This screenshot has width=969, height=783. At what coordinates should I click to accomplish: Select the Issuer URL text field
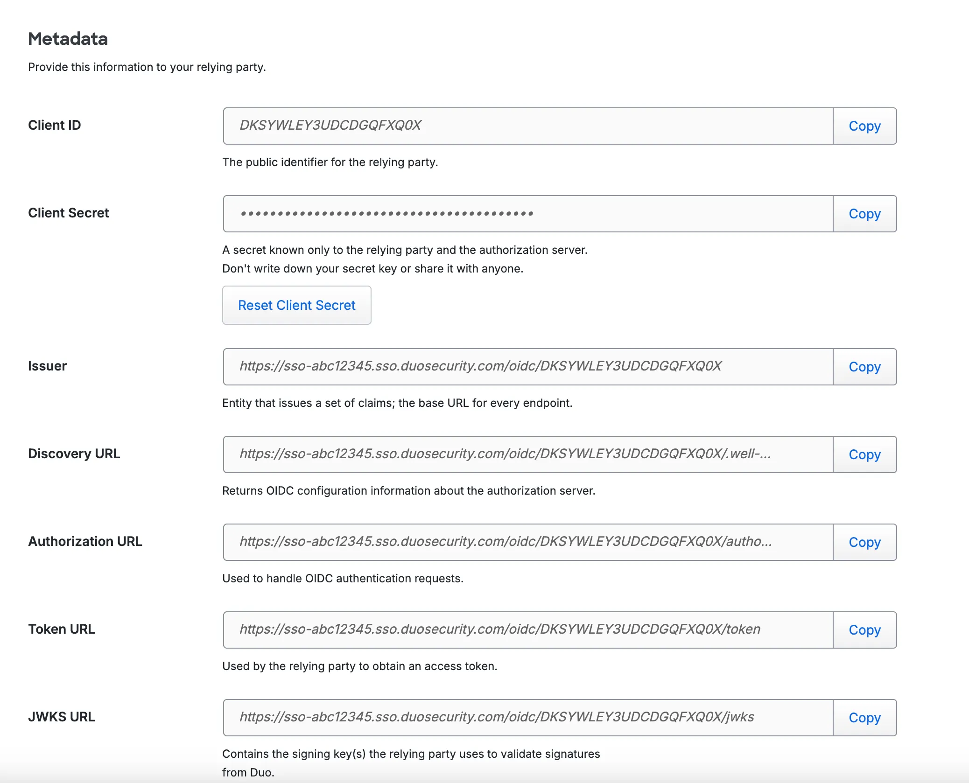527,367
